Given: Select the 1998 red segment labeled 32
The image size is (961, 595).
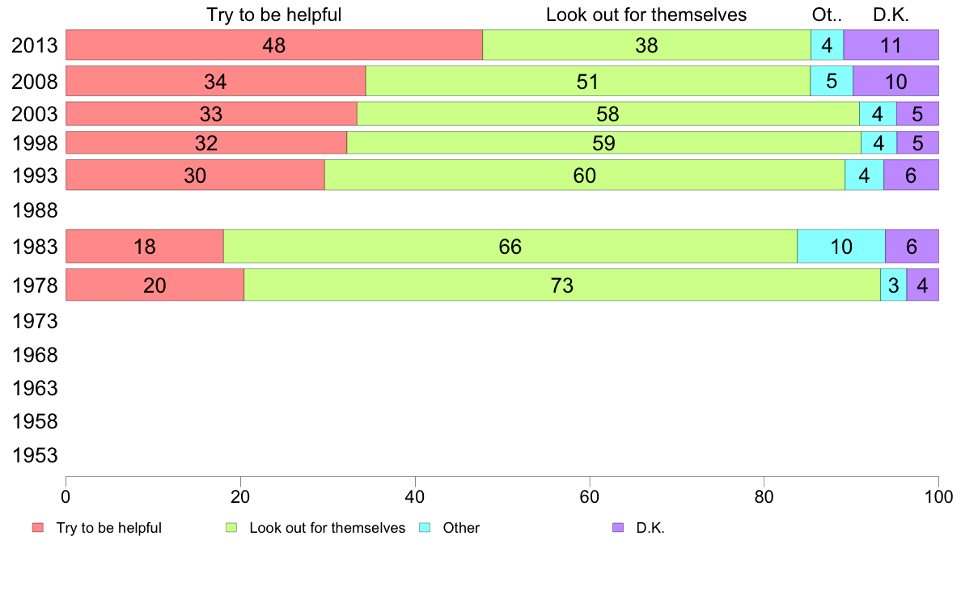Looking at the screenshot, I should (206, 143).
